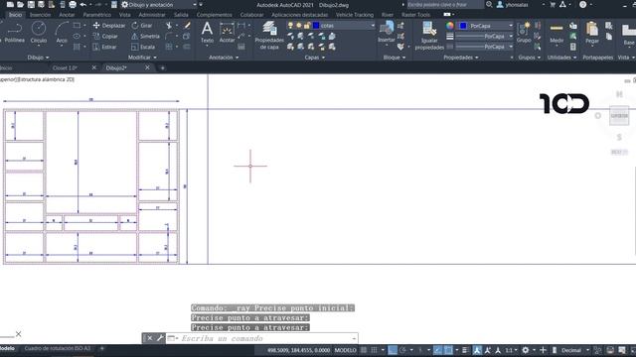Click the ellipse tool icon in Dibujo panel

(77, 36)
